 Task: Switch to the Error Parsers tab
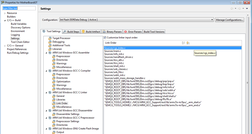click(x=133, y=32)
